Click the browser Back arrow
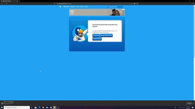This screenshot has height=109, width=195. [x=2, y=4]
